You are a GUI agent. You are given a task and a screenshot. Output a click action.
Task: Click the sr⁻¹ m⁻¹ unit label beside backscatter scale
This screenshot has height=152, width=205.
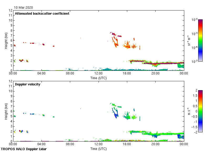(x=189, y=40)
